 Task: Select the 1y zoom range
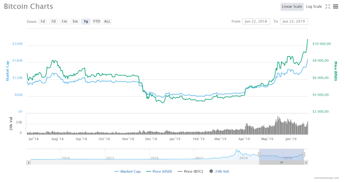tap(86, 21)
